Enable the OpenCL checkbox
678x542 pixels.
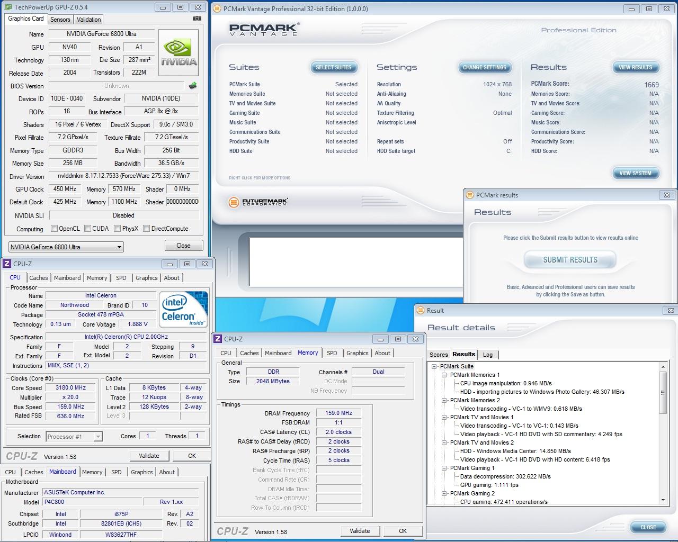tap(54, 229)
